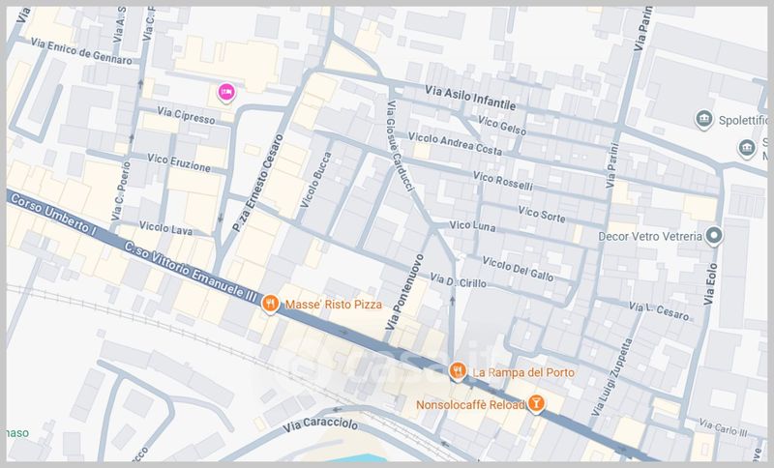This screenshot has height=468, width=774.
Task: Click the Via Pontenuovo street label
Action: click(x=404, y=292)
